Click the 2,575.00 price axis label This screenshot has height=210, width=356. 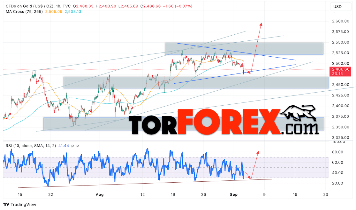tap(340, 32)
